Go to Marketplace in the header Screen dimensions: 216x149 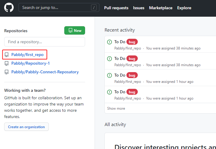point(161,8)
